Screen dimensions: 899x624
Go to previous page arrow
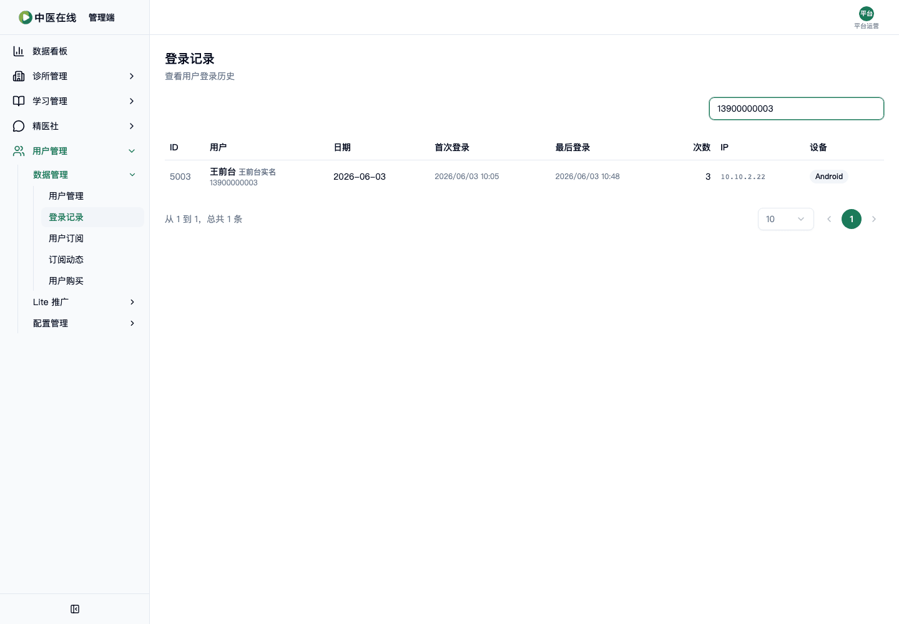[x=829, y=219]
